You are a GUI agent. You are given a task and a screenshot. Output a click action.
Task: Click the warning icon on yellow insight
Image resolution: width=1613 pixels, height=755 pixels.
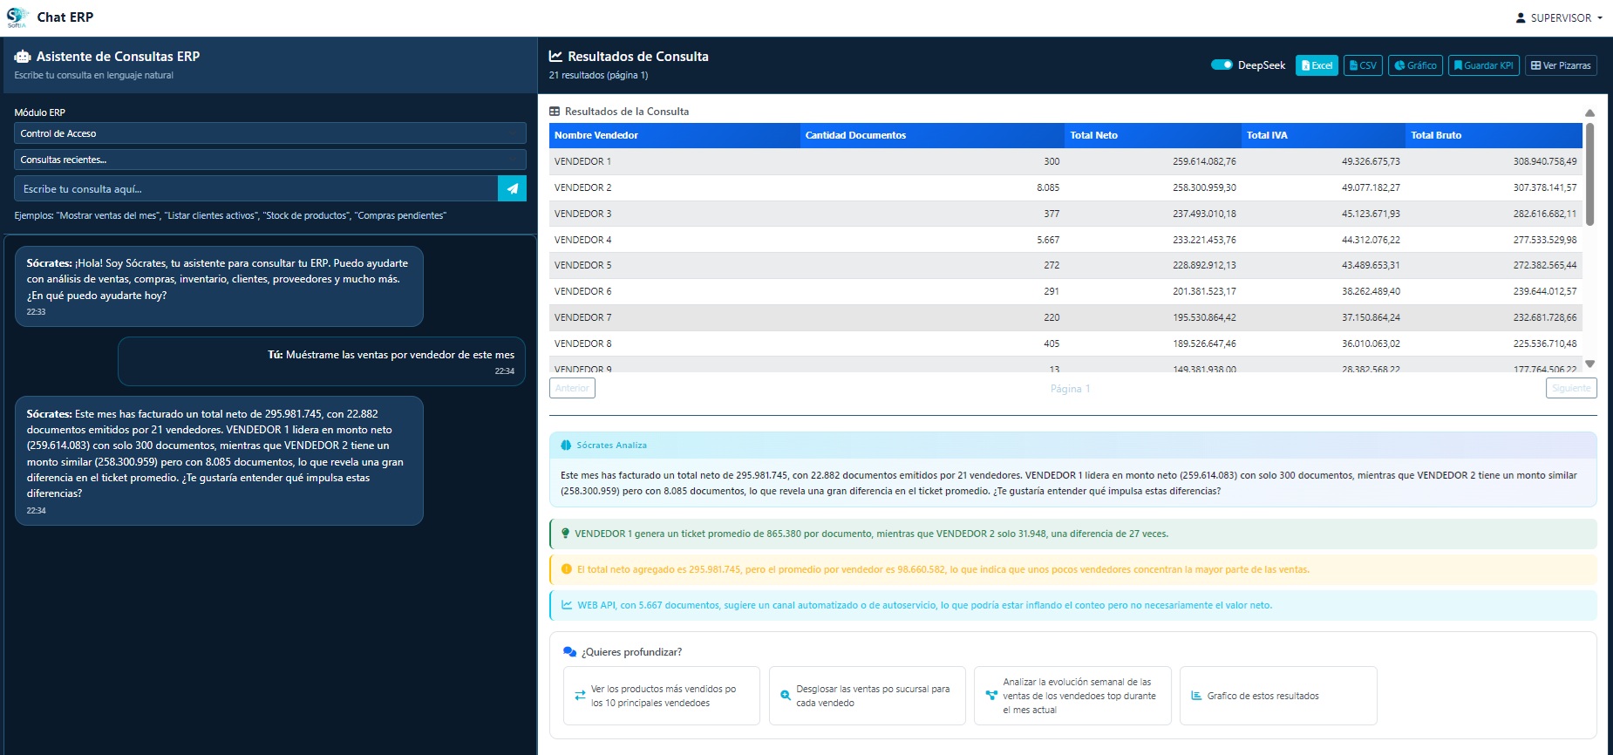click(567, 569)
